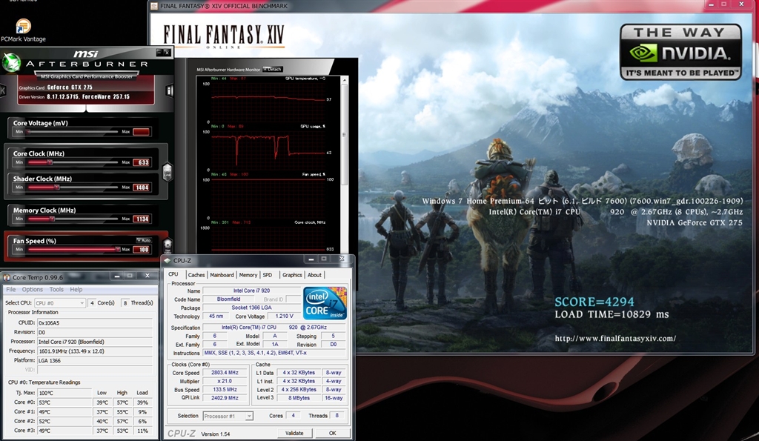Open the About tab in CPU-Z
This screenshot has height=441, width=759.
[314, 275]
